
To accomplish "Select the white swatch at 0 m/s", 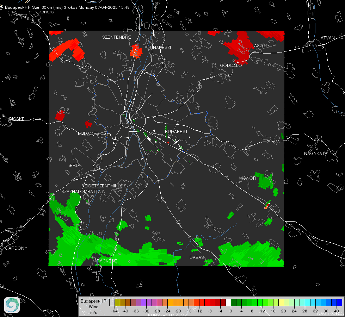I will tap(228, 303).
